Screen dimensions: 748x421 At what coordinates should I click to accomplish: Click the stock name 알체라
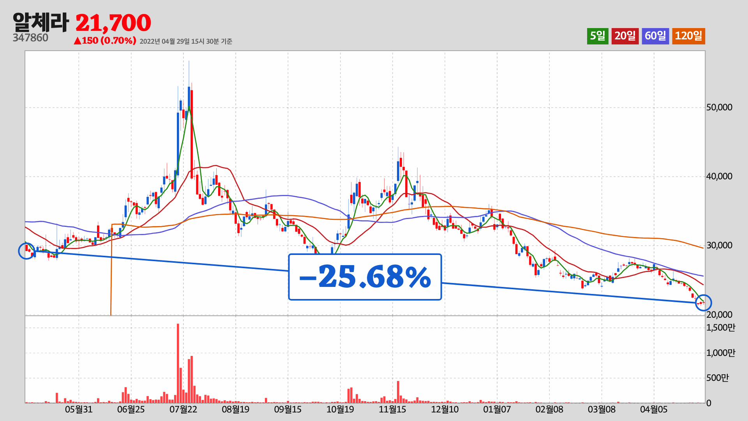point(41,22)
